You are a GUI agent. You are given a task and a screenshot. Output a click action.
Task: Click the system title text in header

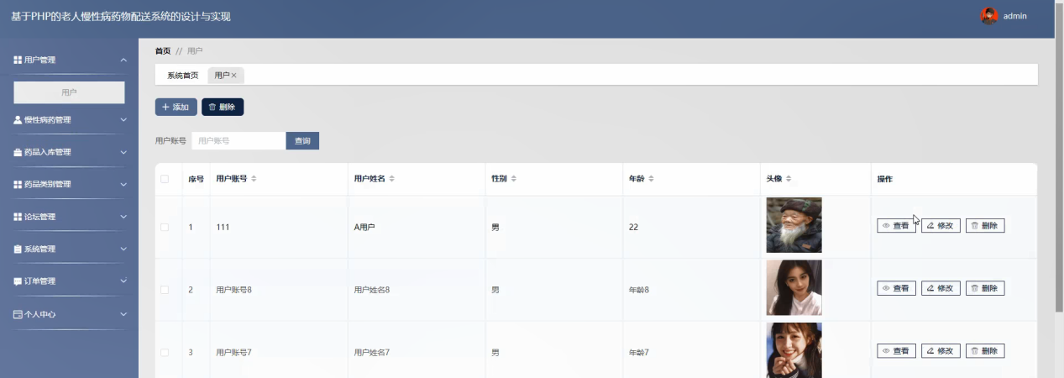(121, 17)
